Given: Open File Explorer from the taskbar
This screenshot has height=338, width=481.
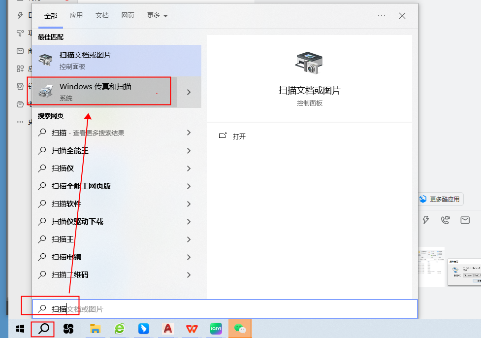Looking at the screenshot, I should click(95, 328).
